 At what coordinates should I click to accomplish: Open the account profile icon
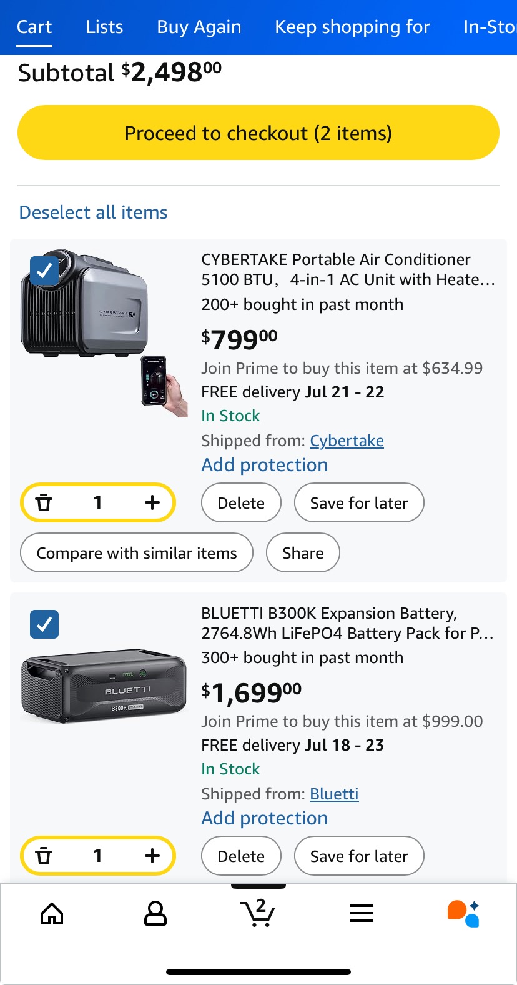(155, 914)
